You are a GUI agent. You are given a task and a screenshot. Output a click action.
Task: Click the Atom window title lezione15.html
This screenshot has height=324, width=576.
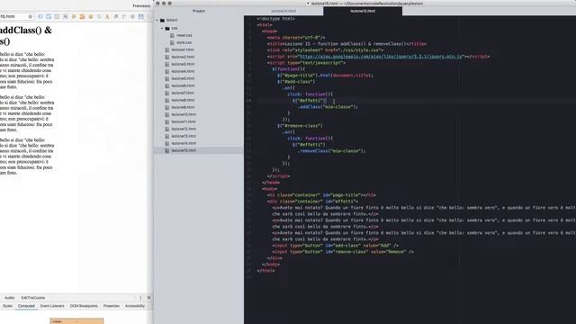click(366, 4)
